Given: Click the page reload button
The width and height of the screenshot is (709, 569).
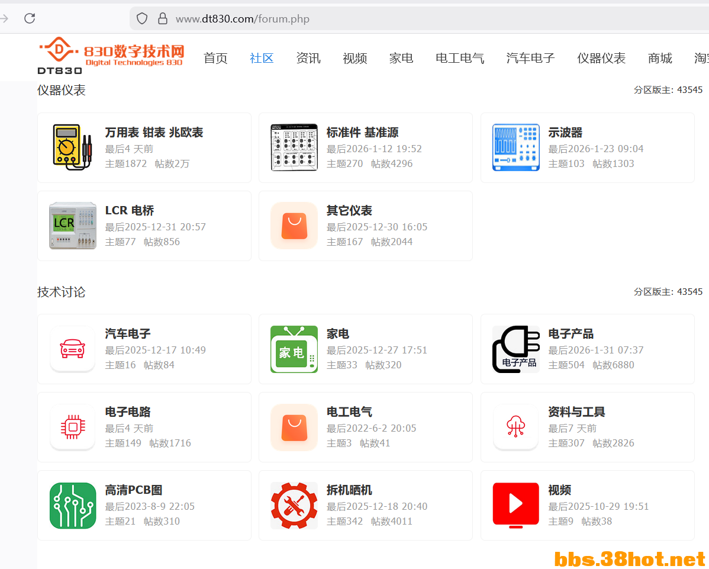Looking at the screenshot, I should click(x=30, y=18).
